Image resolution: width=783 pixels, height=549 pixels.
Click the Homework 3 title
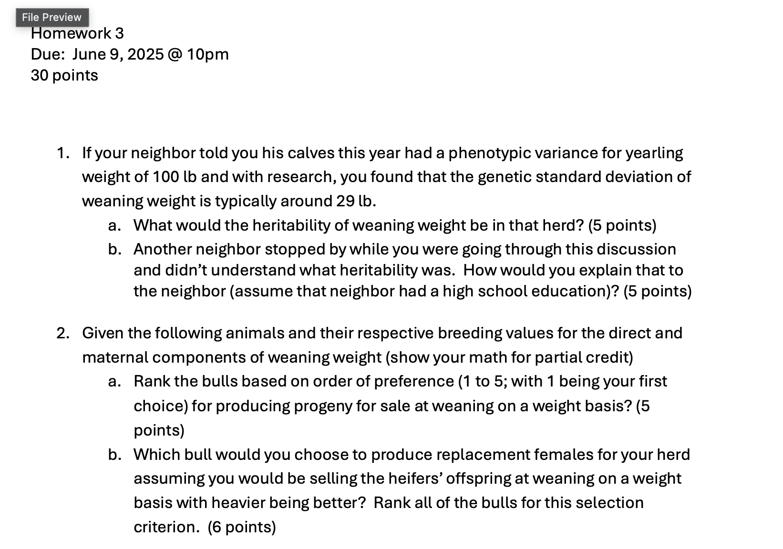coord(77,33)
